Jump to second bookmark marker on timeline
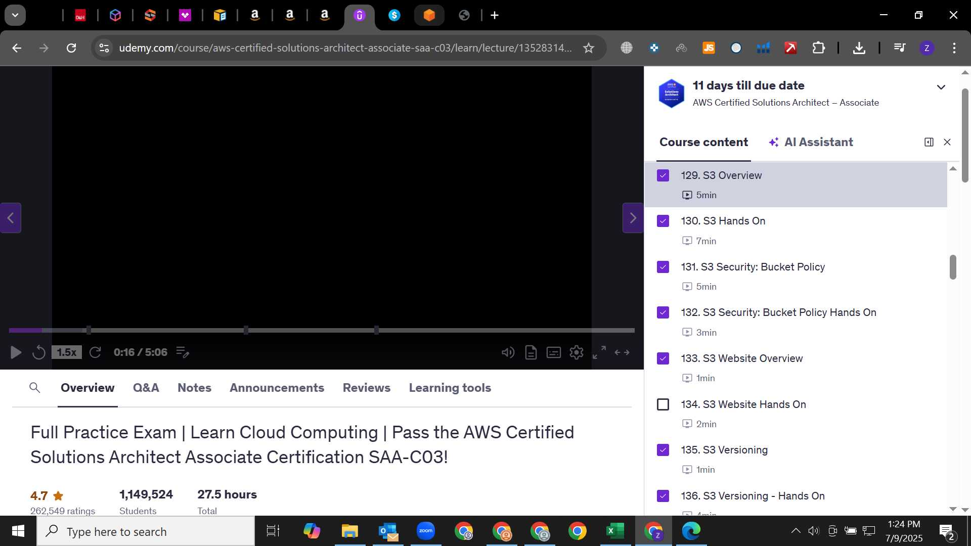 tap(246, 330)
